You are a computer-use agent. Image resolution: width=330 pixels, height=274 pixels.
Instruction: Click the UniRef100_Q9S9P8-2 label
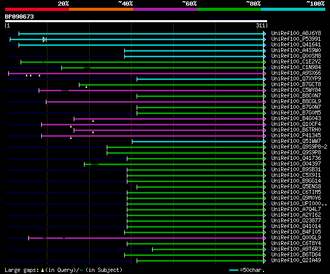(x=299, y=147)
